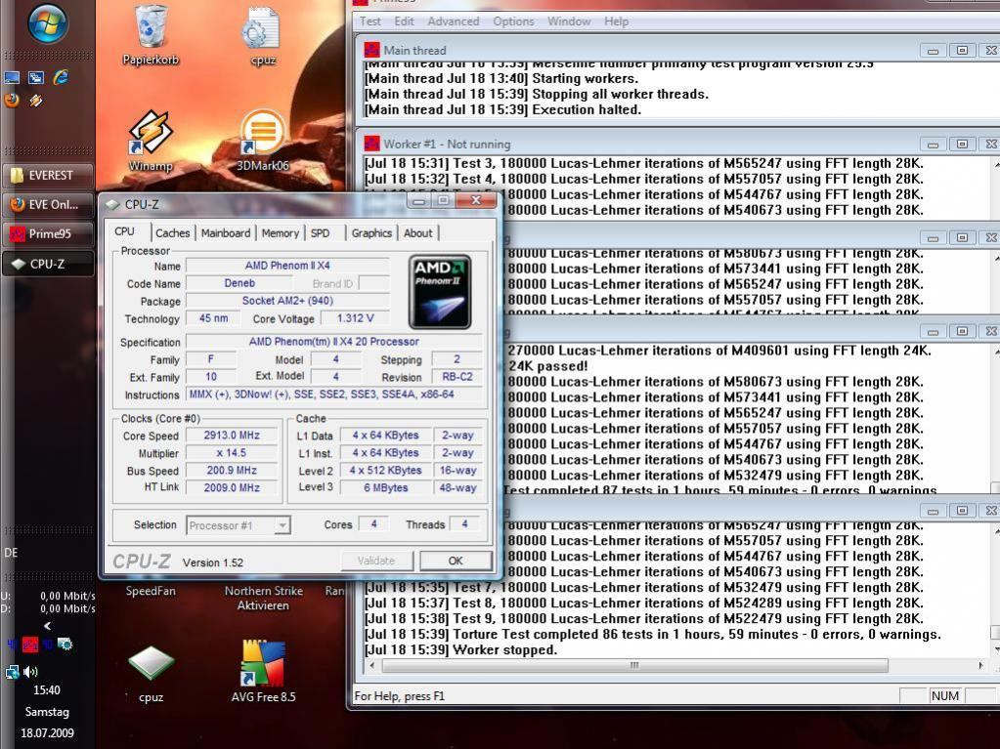Click the Code Name value Deneb
Viewport: 1000px width, 749px height.
[x=239, y=283]
